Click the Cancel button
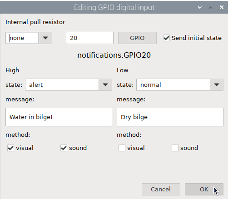 pyautogui.click(x=161, y=189)
